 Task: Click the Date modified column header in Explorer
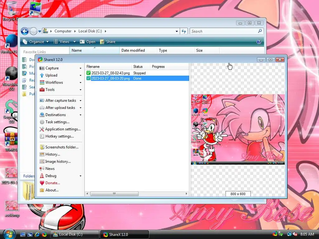(138, 50)
